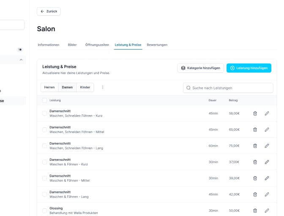Collapse the sidebar section chevron
Viewport: 284px width, 216px height.
21,60
